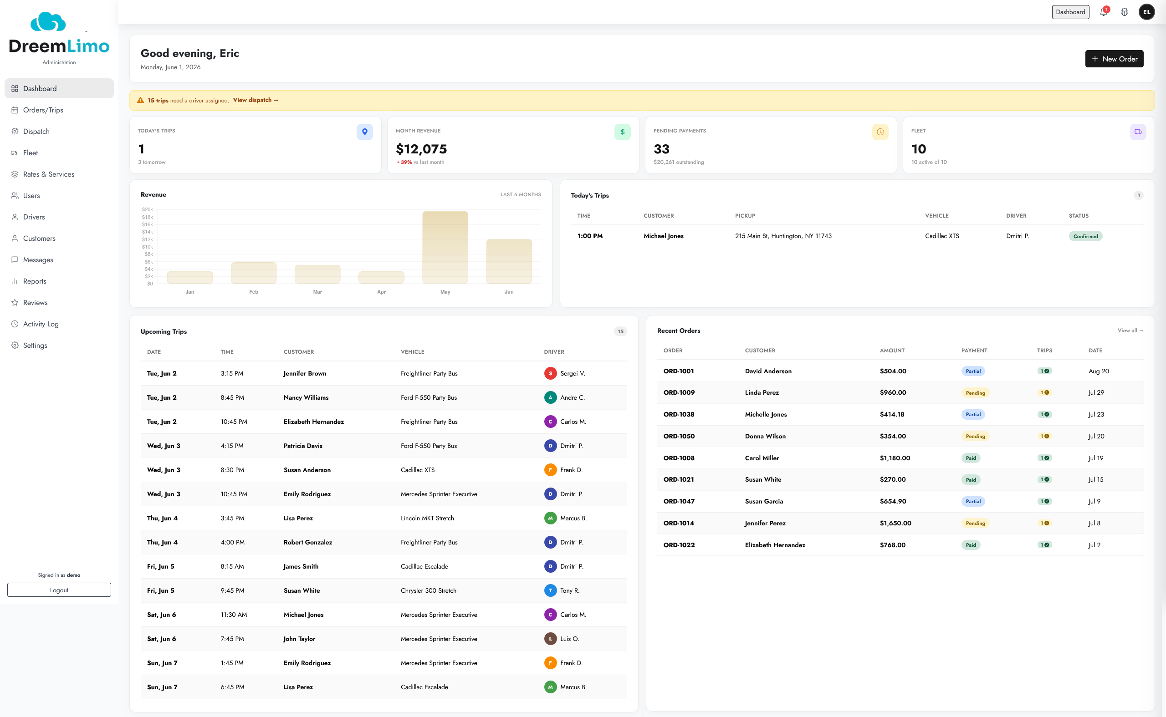Click the New Order button
The width and height of the screenshot is (1166, 717).
(1114, 59)
